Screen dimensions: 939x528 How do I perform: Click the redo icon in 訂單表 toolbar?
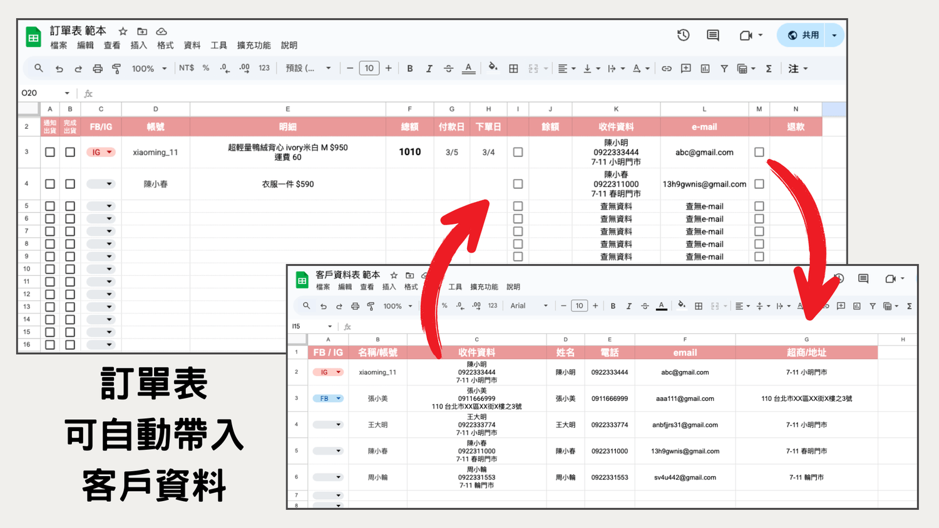tap(78, 69)
